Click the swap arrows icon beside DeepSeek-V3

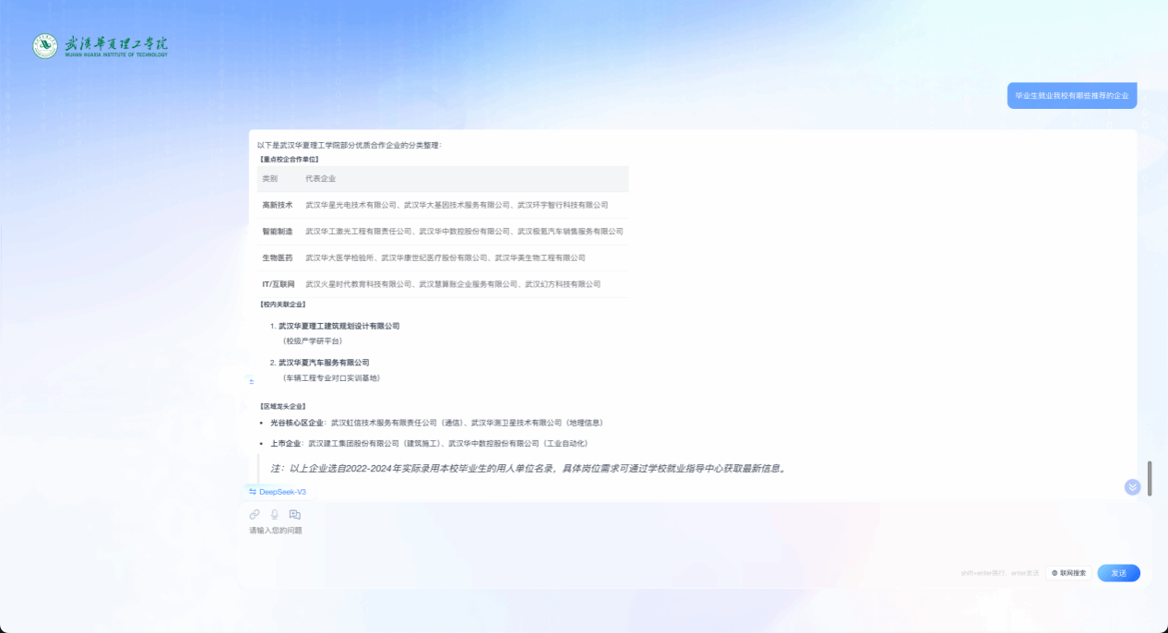253,492
